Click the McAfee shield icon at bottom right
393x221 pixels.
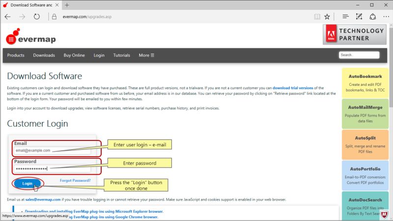tap(384, 215)
